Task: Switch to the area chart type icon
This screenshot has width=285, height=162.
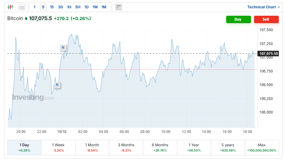Action: click(x=22, y=7)
